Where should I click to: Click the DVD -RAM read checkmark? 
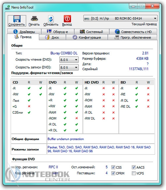point(65,112)
